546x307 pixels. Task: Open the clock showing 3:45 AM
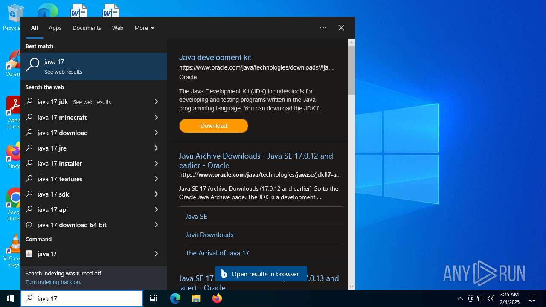(509, 298)
